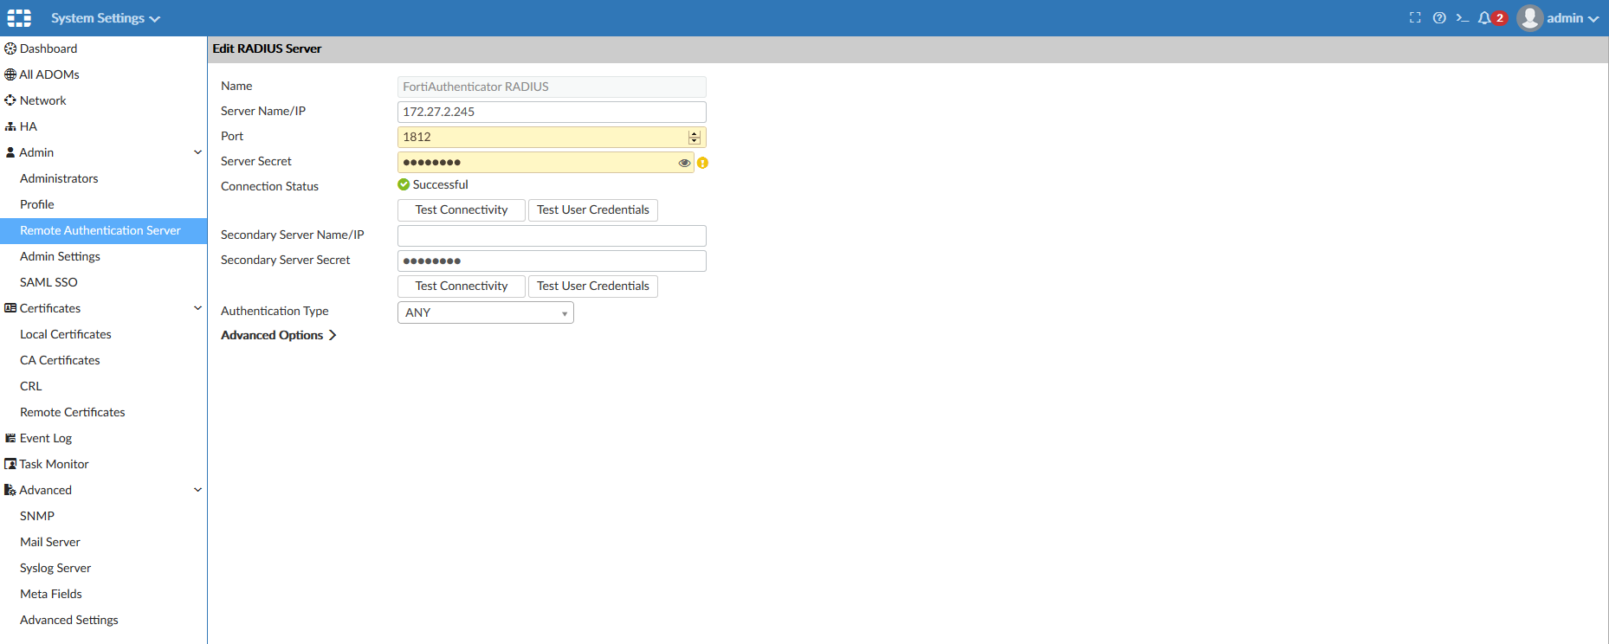Click the Certificates sidebar icon
Image resolution: width=1609 pixels, height=644 pixels.
tap(10, 308)
